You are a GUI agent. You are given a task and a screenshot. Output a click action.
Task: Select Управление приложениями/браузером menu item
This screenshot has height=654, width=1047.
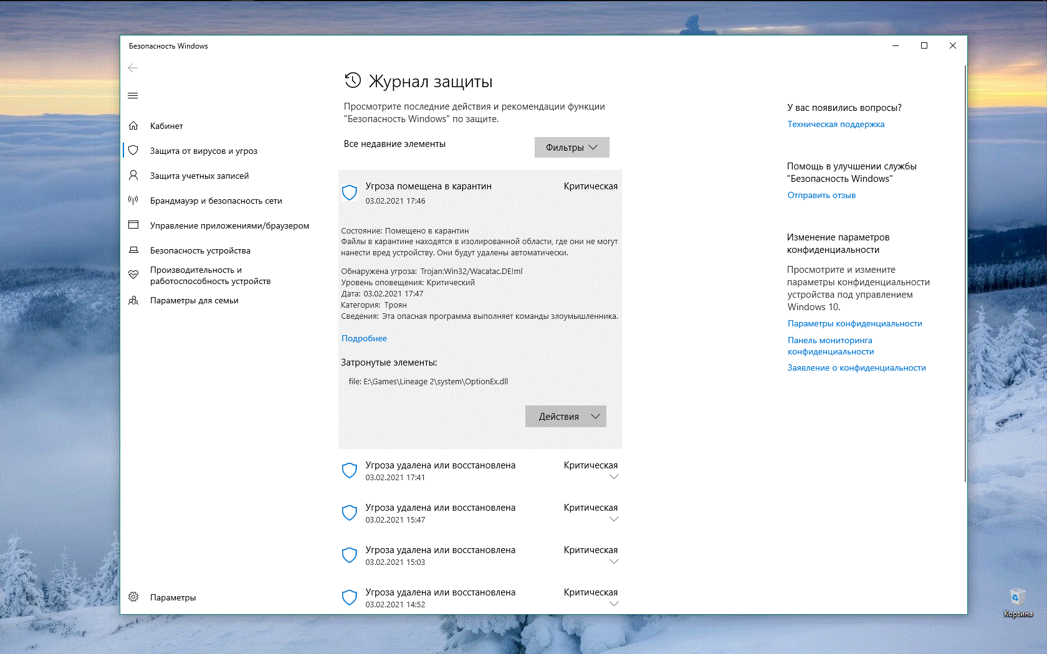click(229, 225)
